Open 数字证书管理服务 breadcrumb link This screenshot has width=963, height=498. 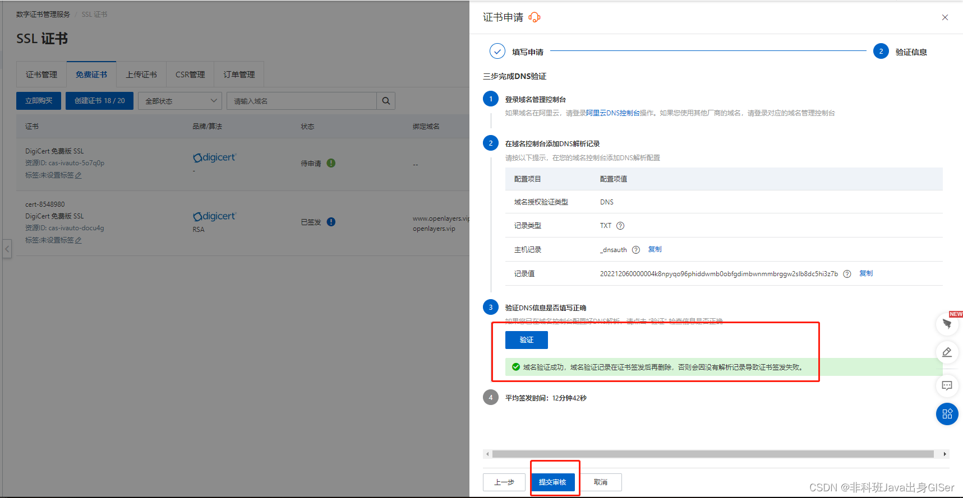43,15
